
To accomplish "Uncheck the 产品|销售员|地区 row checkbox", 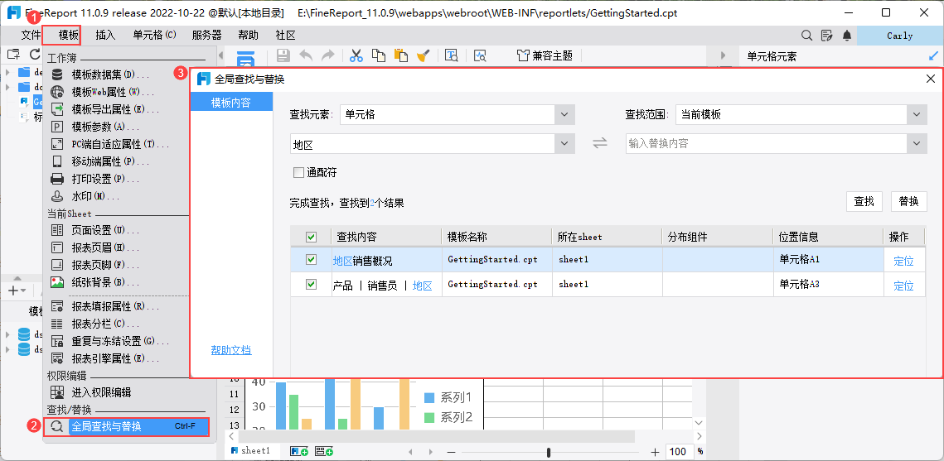I will click(312, 284).
